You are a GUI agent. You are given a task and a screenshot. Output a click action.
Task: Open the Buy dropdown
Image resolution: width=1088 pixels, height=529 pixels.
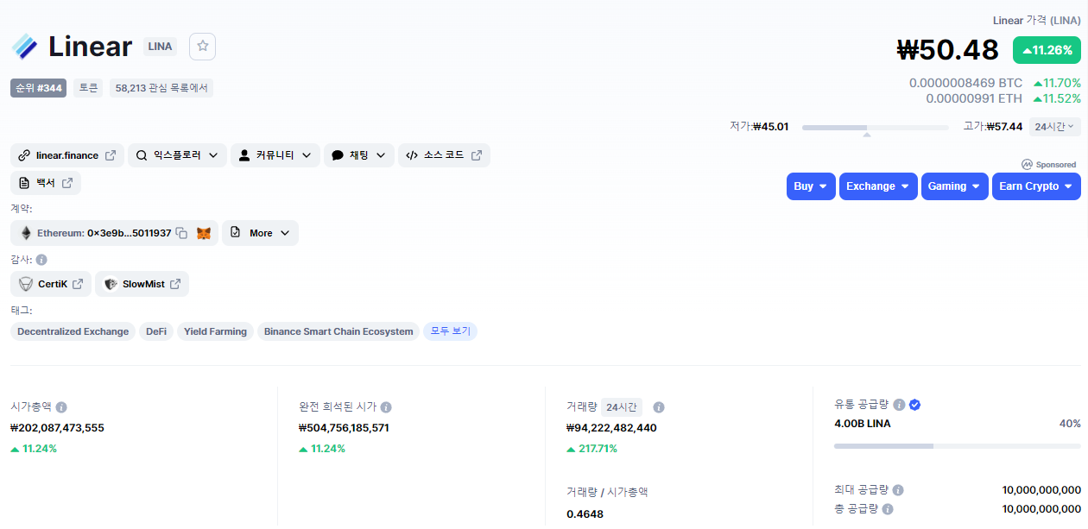pyautogui.click(x=811, y=186)
